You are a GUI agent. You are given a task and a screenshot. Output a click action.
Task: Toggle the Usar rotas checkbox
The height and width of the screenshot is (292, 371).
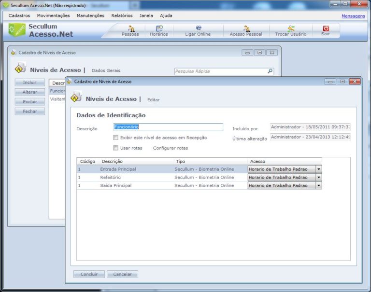pyautogui.click(x=116, y=148)
